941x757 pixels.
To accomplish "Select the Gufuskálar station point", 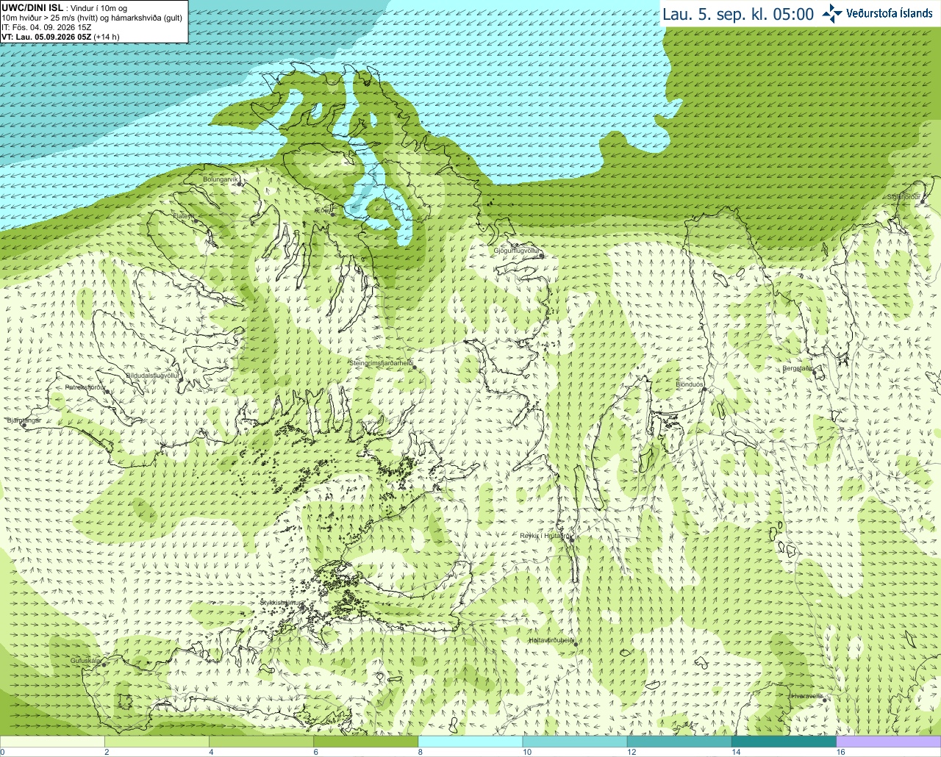I will click(104, 664).
